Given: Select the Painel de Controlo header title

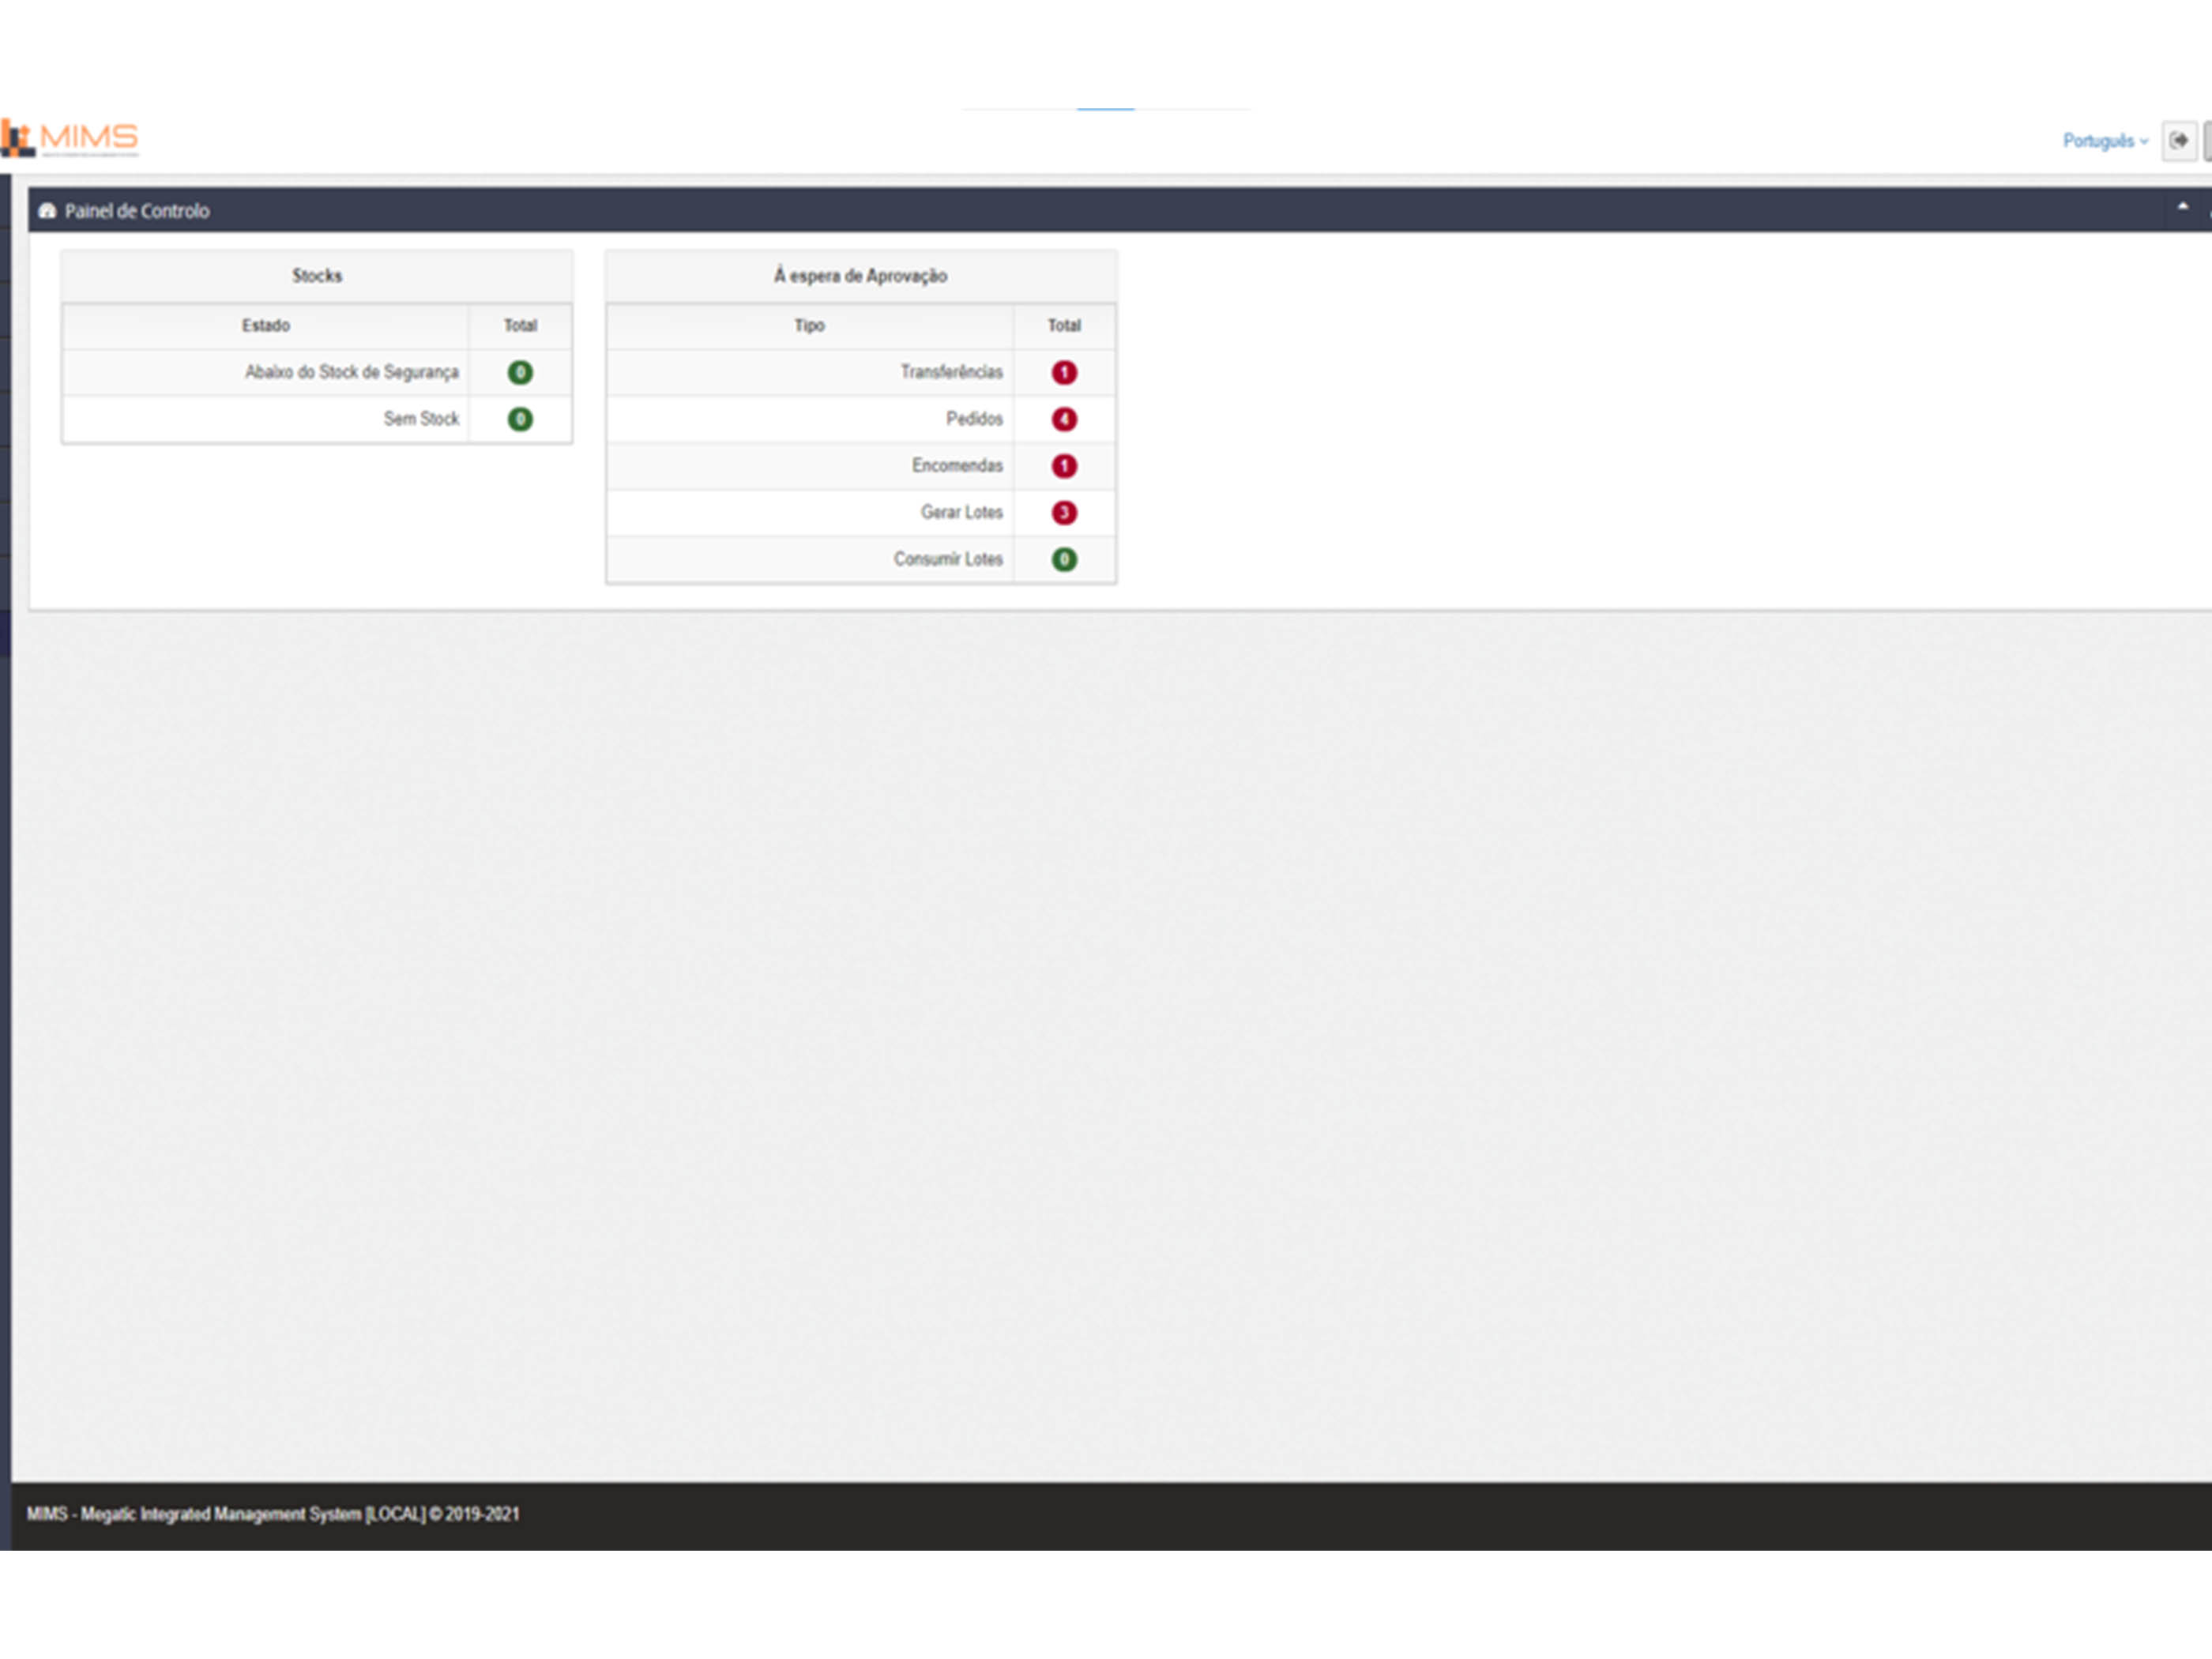Looking at the screenshot, I should click(137, 211).
